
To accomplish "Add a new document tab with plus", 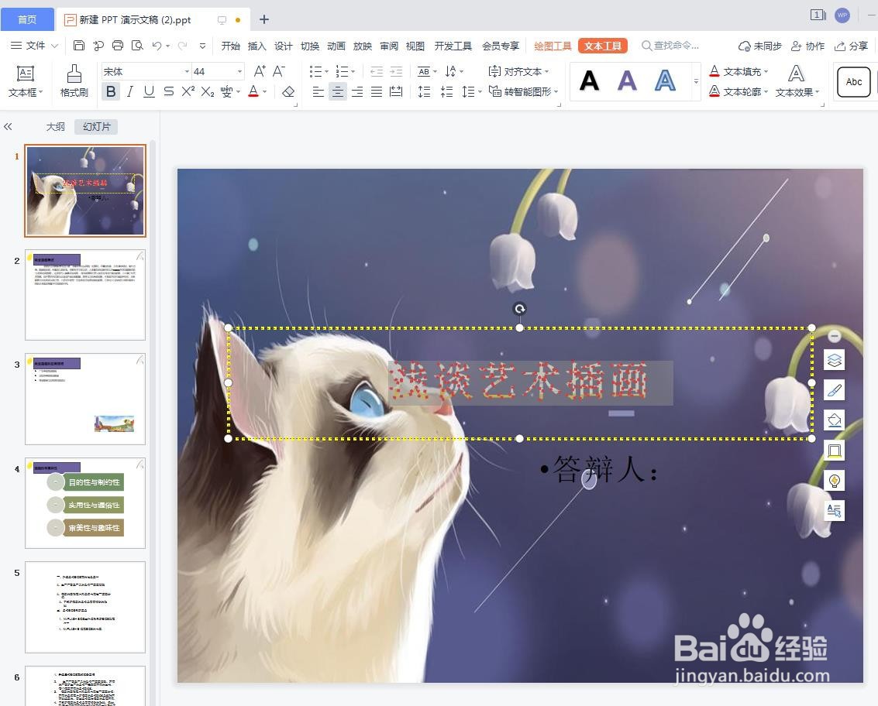I will (x=264, y=19).
